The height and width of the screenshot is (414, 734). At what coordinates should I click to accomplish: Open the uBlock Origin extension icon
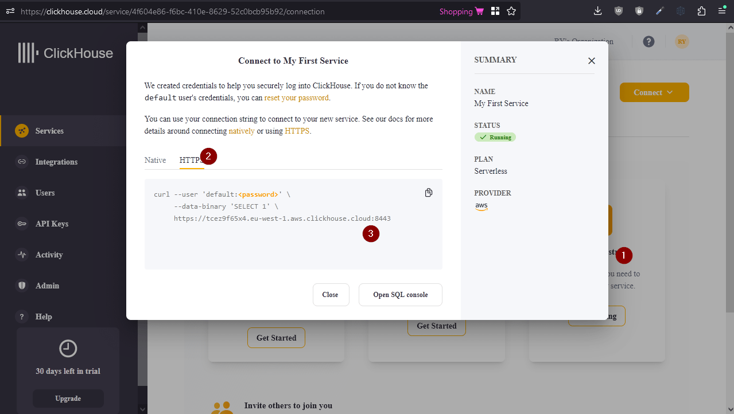click(x=618, y=11)
